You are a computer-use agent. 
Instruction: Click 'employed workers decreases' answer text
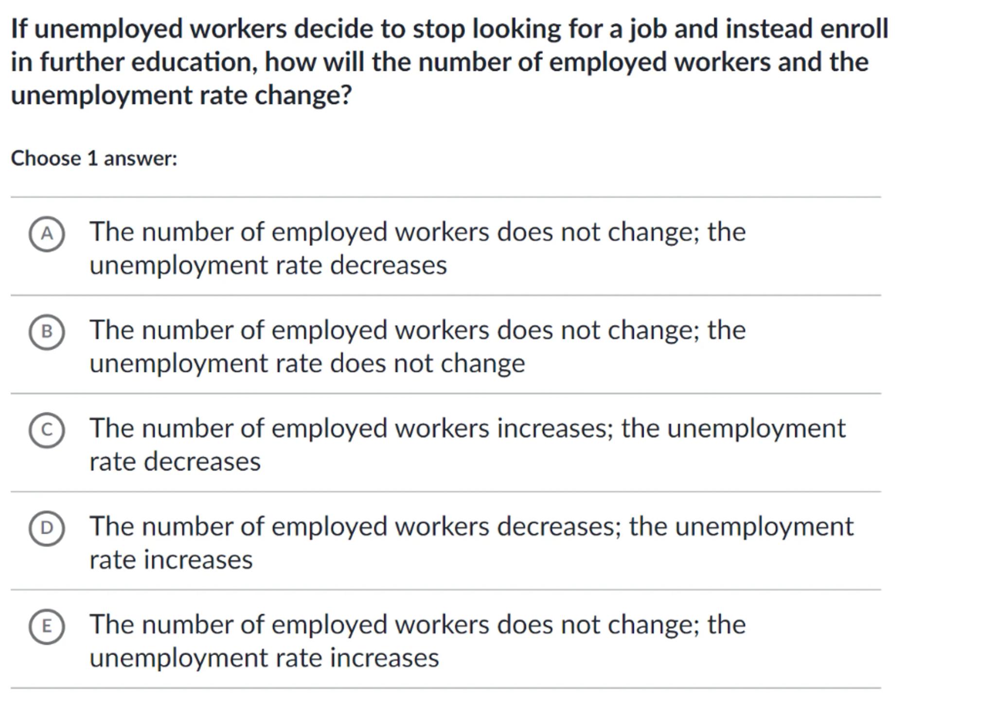click(x=471, y=526)
